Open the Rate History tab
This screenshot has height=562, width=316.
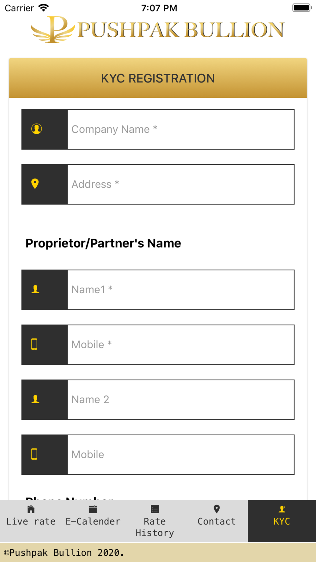click(x=155, y=521)
